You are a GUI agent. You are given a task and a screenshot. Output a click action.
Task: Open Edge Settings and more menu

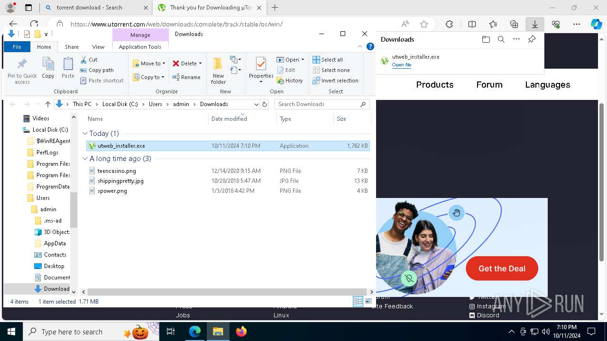[577, 24]
